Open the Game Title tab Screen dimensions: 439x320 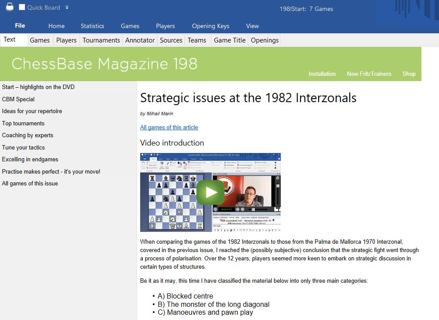coord(229,40)
